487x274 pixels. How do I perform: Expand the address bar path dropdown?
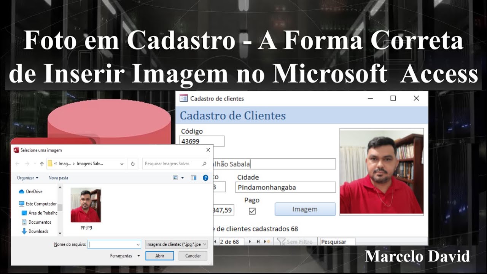click(x=122, y=164)
